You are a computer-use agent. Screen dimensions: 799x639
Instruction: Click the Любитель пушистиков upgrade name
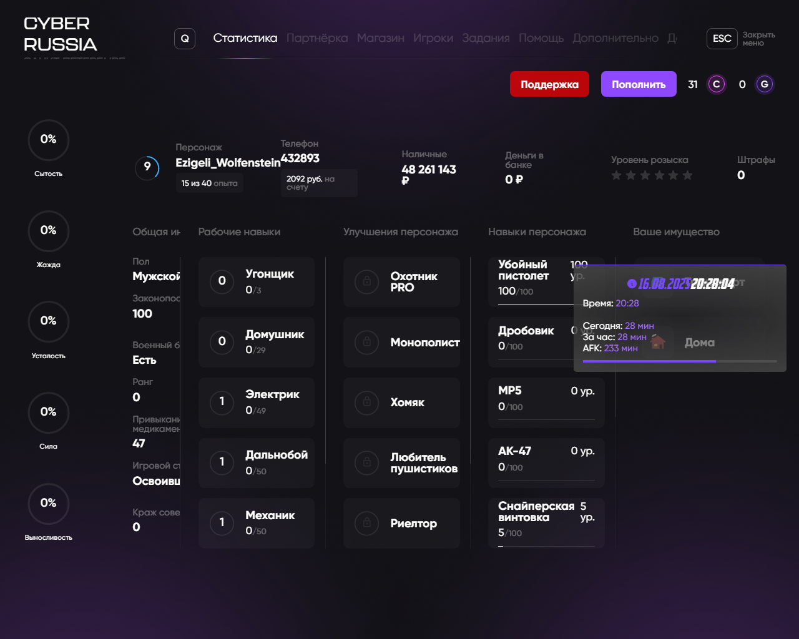(424, 463)
